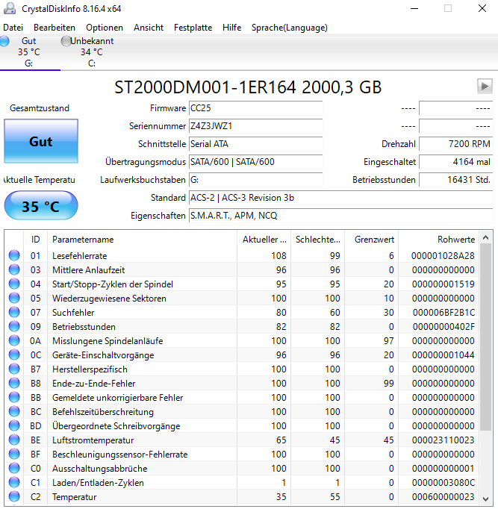Click the Schnittstelle field Serial ATA

[x=256, y=144]
